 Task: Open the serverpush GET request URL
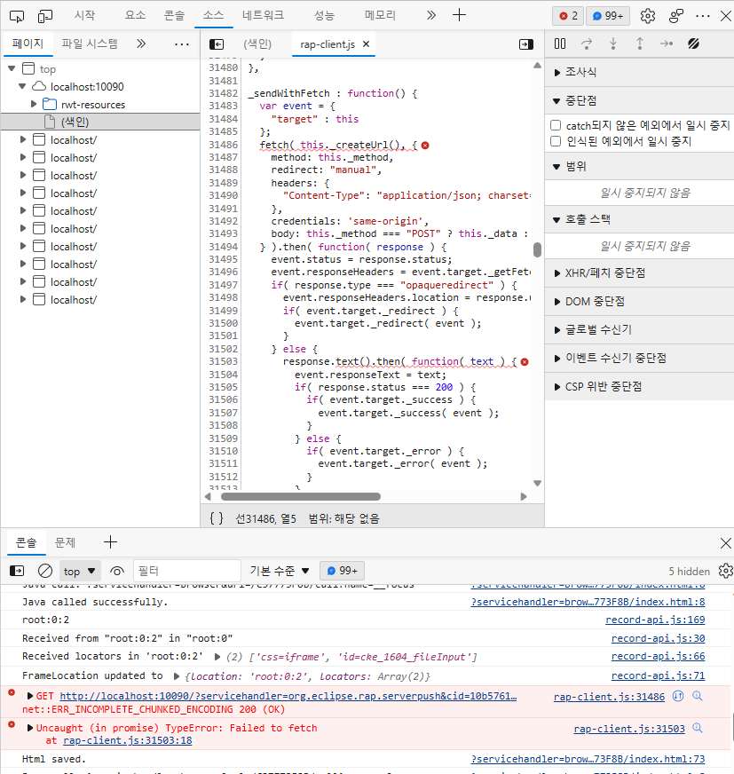point(288,696)
